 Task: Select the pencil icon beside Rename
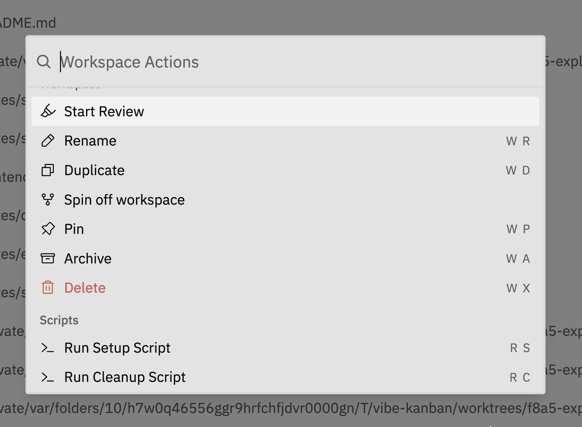[48, 140]
